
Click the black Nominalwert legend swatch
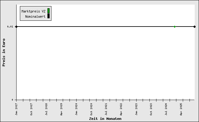click(x=48, y=16)
